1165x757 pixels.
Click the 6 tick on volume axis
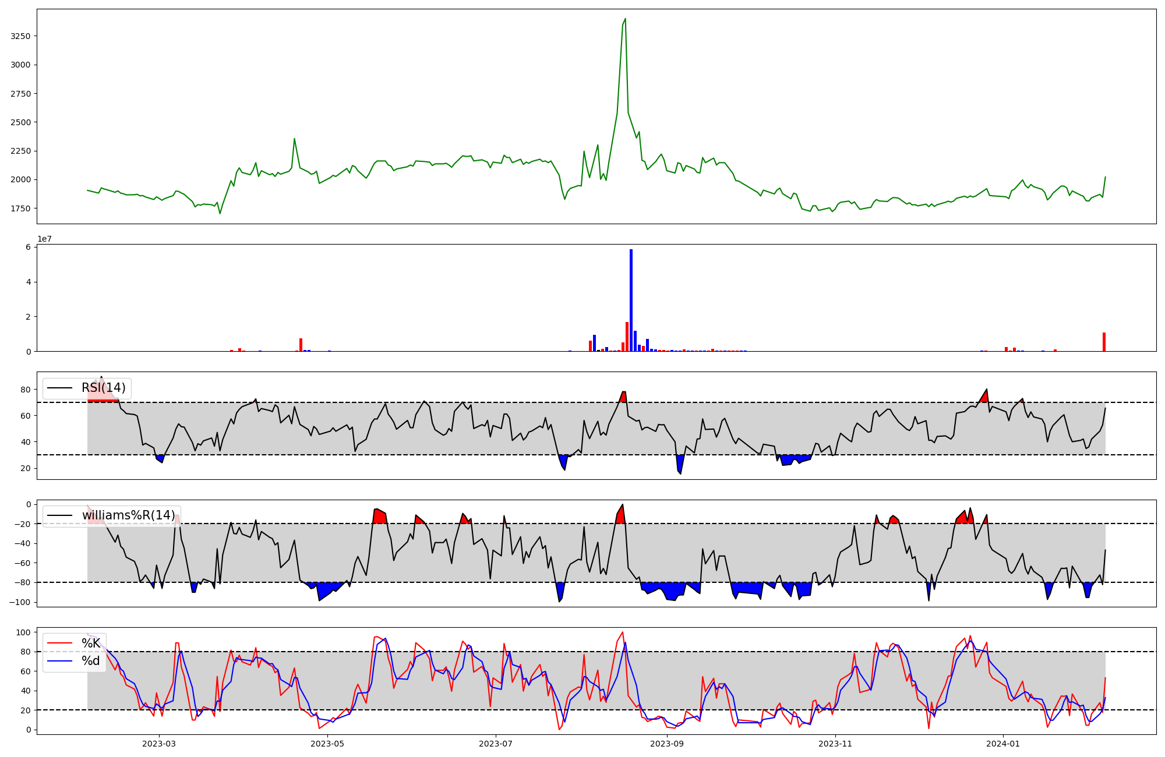point(28,247)
